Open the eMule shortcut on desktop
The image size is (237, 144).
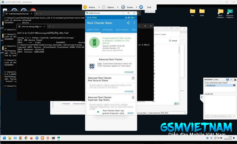(220, 13)
